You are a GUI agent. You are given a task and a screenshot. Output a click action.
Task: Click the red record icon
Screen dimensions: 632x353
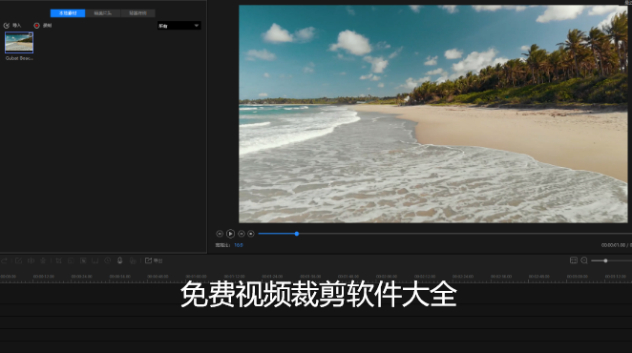(x=36, y=26)
